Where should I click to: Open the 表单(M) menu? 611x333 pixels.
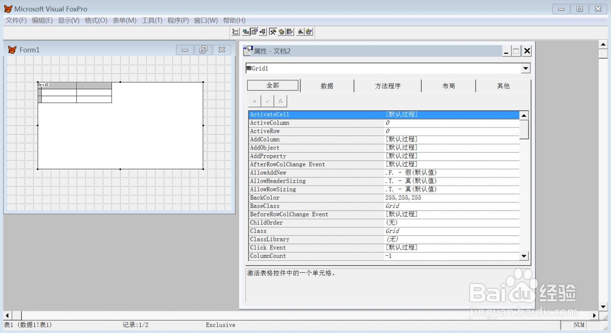coord(124,20)
